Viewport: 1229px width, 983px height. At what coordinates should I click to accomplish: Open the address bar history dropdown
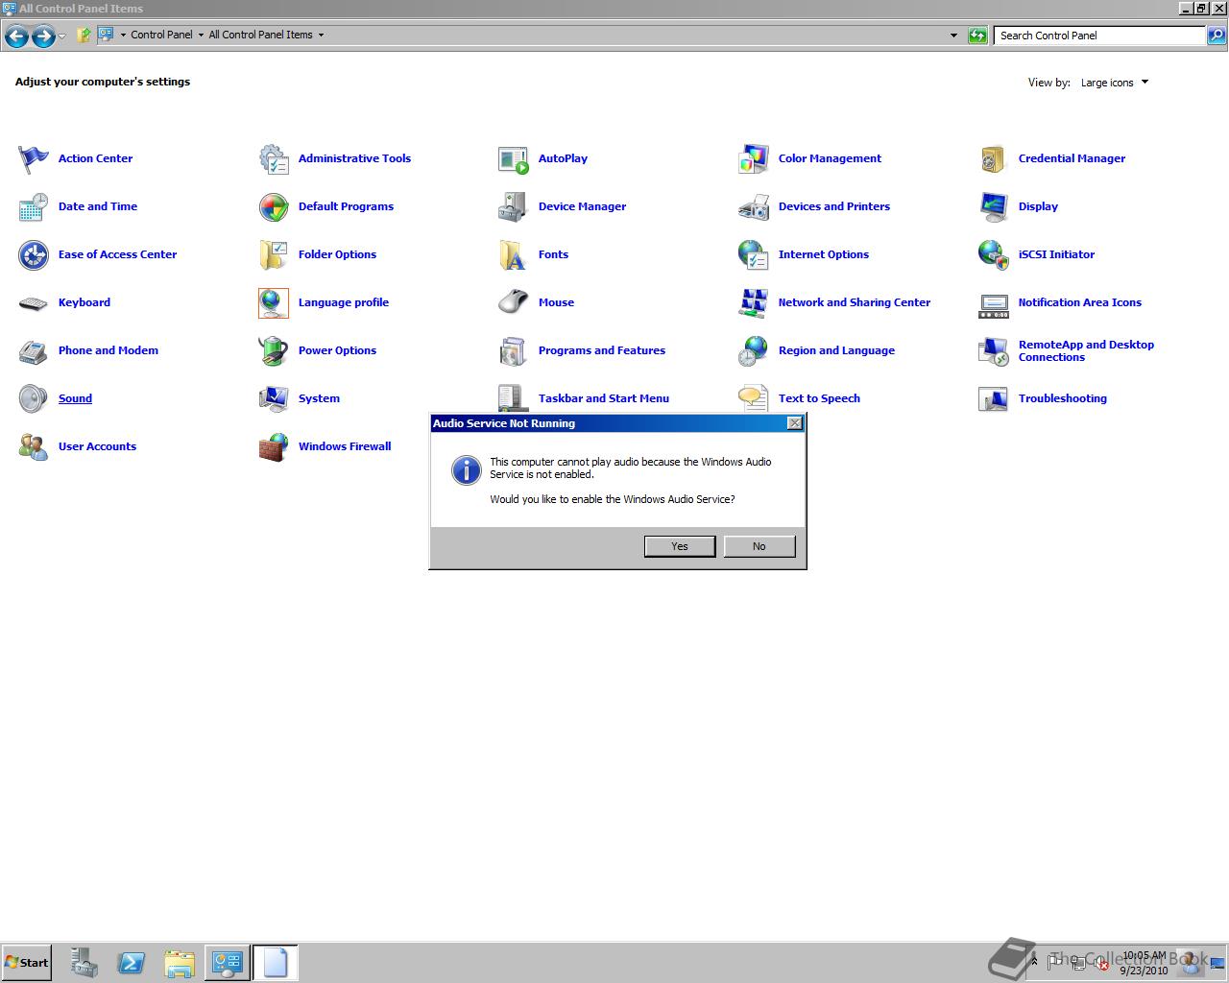pos(953,36)
